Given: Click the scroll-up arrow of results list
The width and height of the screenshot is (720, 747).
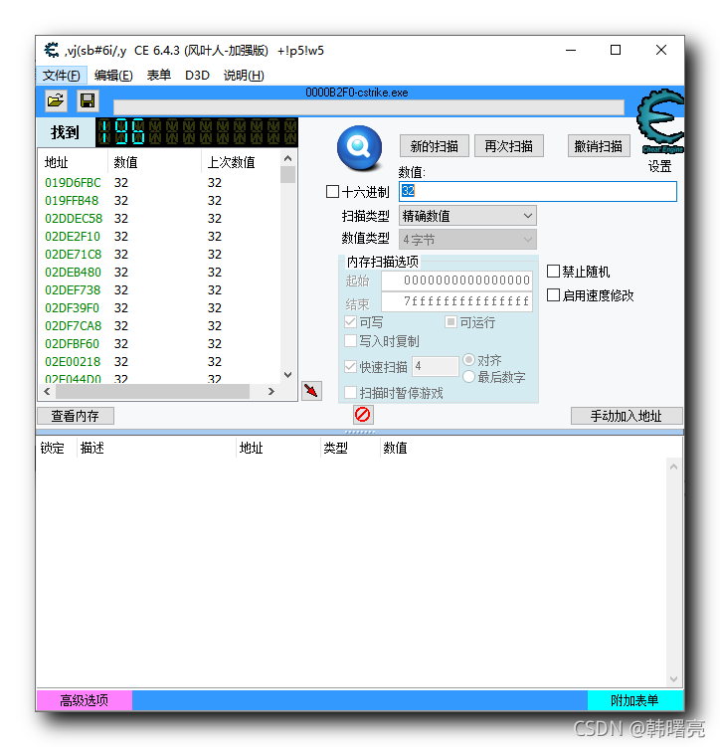Looking at the screenshot, I should (x=287, y=158).
